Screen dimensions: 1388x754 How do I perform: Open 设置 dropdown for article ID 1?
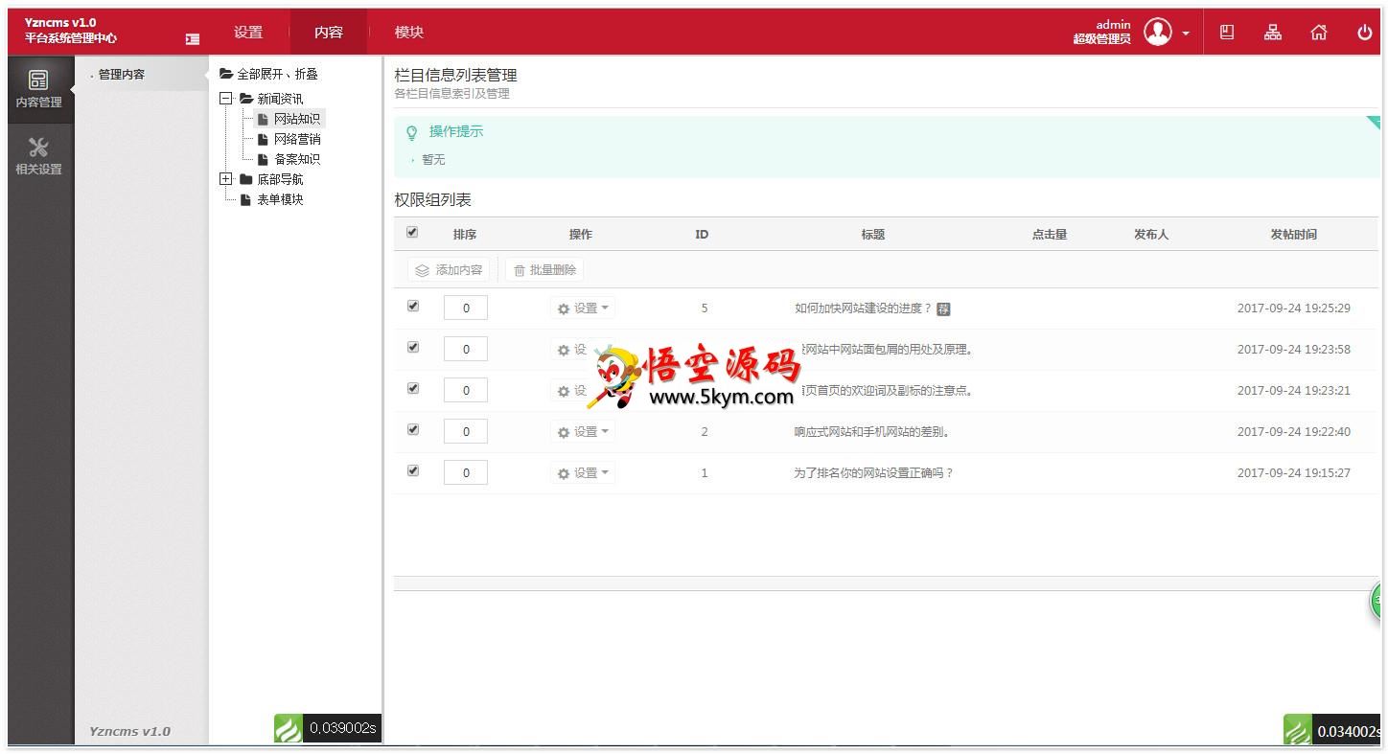(583, 473)
